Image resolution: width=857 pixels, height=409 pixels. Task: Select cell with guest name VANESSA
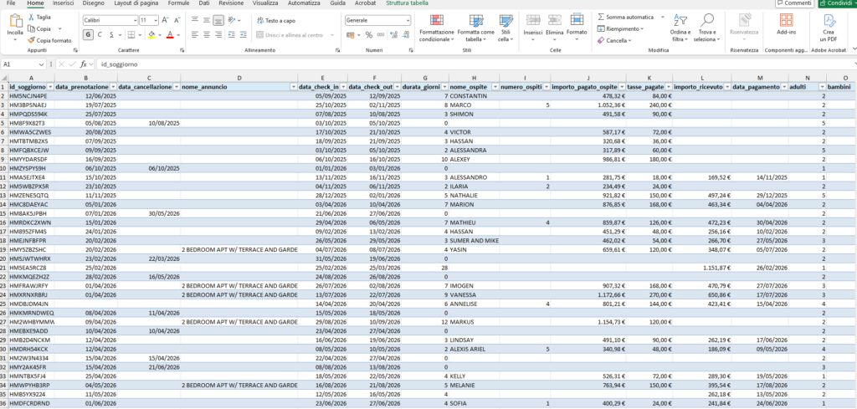pyautogui.click(x=474, y=294)
